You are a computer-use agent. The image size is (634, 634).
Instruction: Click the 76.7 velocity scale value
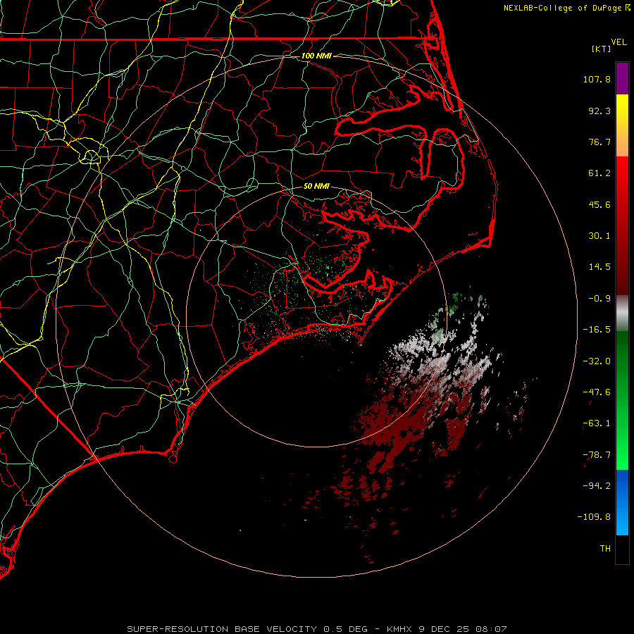pyautogui.click(x=599, y=142)
